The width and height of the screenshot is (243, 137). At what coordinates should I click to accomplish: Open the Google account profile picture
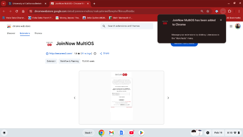tap(238, 26)
